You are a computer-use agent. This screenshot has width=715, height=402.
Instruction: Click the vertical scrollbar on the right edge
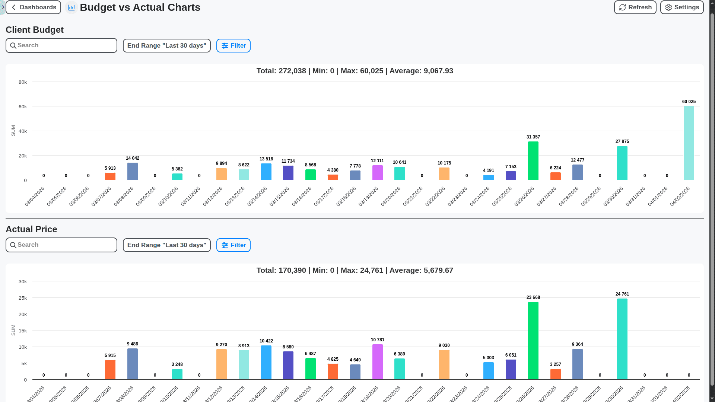point(712,201)
